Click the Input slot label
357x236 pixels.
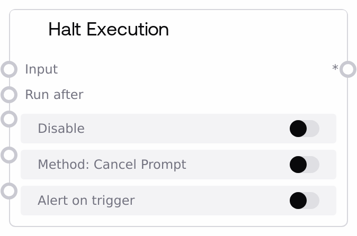click(41, 69)
